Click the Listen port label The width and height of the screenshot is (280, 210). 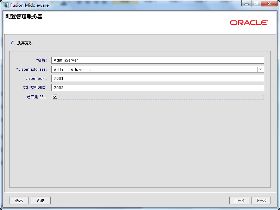click(36, 78)
